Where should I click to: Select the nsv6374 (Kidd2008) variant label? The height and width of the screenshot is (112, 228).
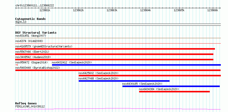[x=29, y=41]
